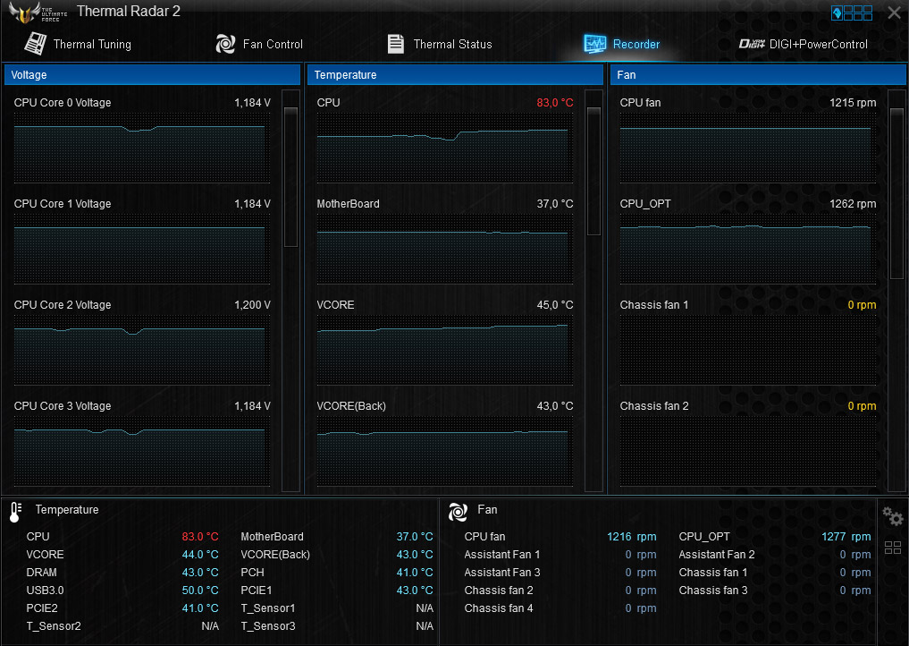Click the USB3.0 50.0 °C row
909x646 pixels.
pyautogui.click(x=122, y=591)
